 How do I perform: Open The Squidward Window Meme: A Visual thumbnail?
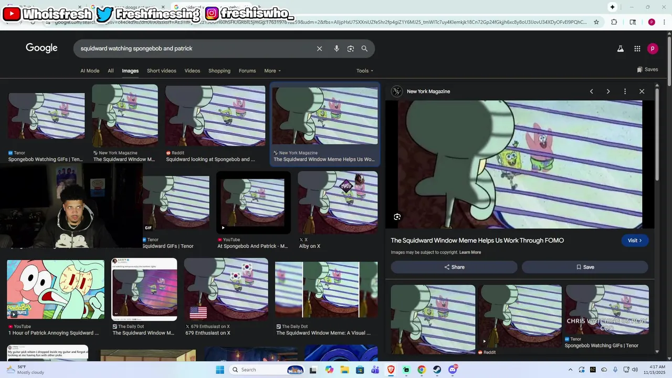tap(326, 289)
